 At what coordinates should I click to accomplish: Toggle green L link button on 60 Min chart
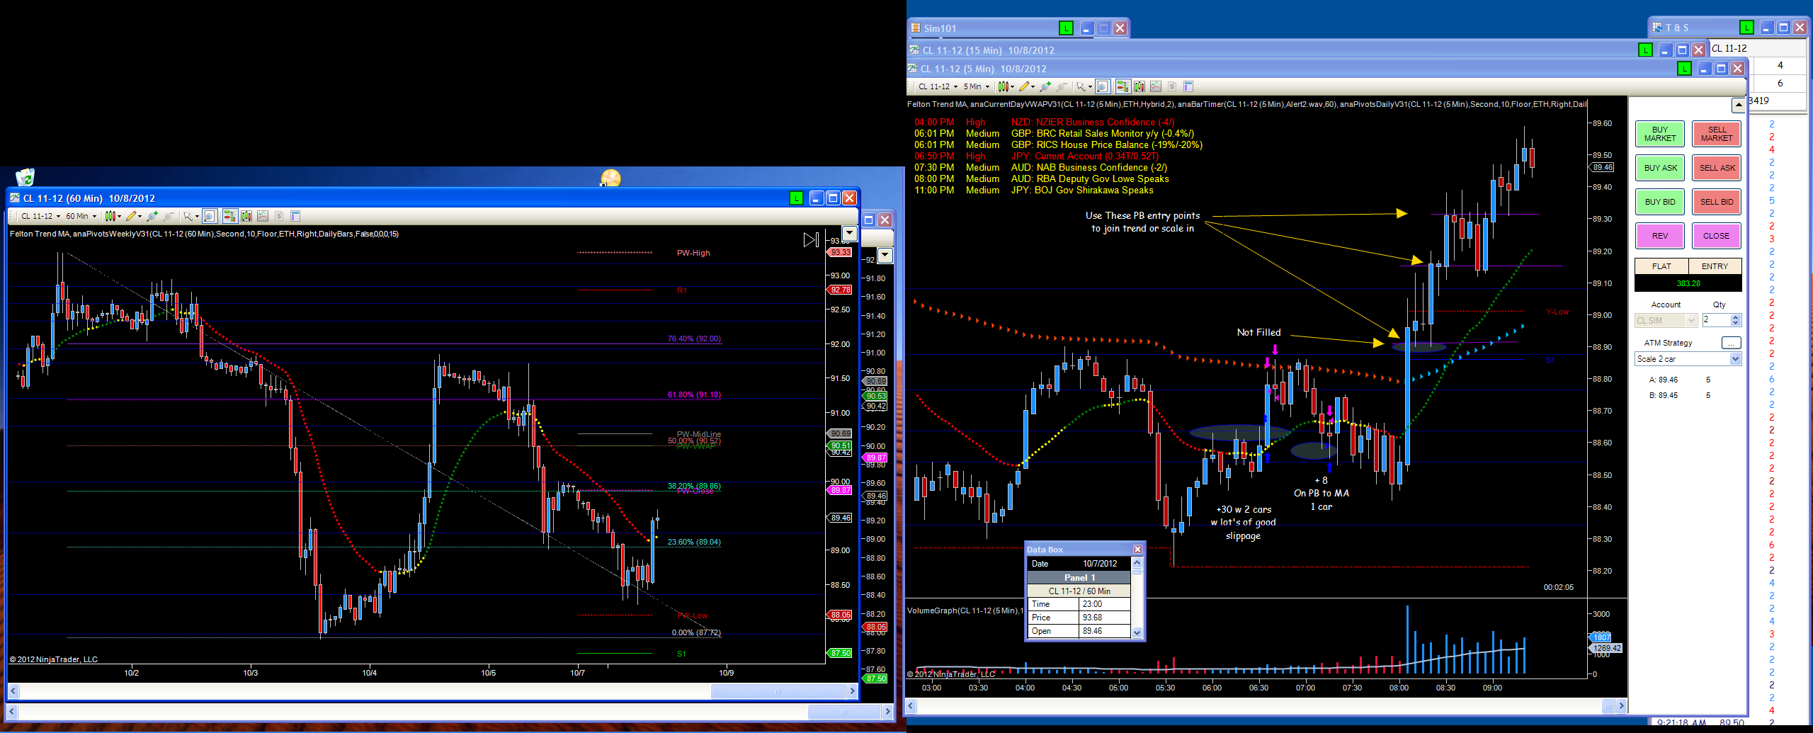[x=797, y=198]
